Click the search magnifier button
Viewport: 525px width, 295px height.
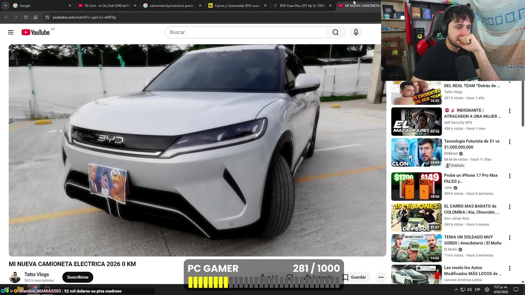tap(336, 32)
